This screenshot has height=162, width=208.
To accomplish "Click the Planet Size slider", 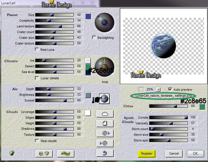I will point(54,15).
